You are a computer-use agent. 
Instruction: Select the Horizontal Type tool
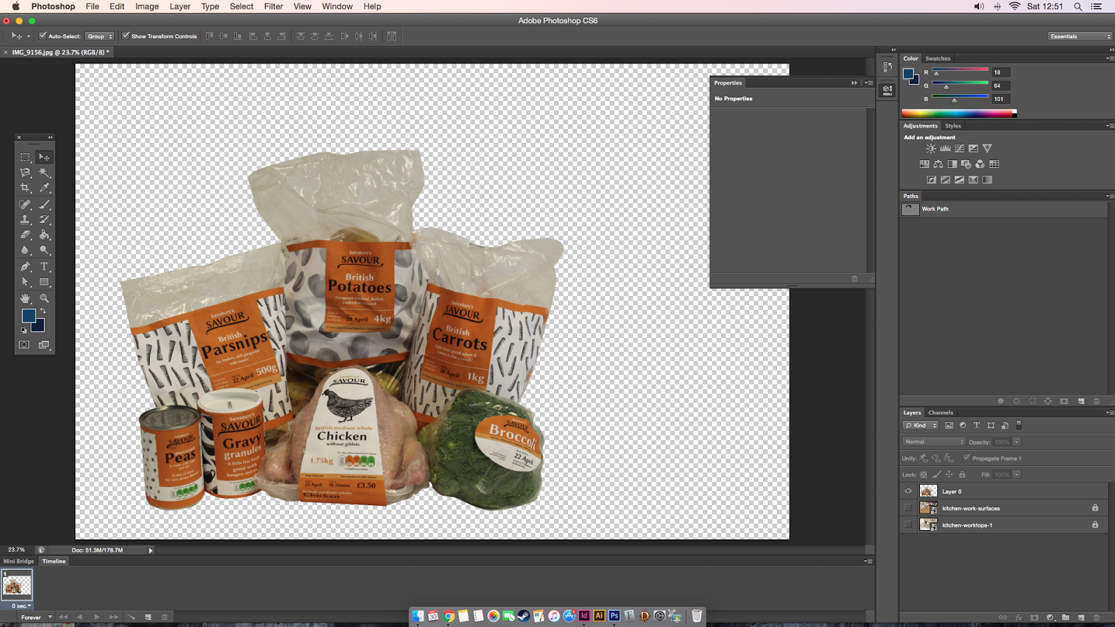tap(44, 267)
